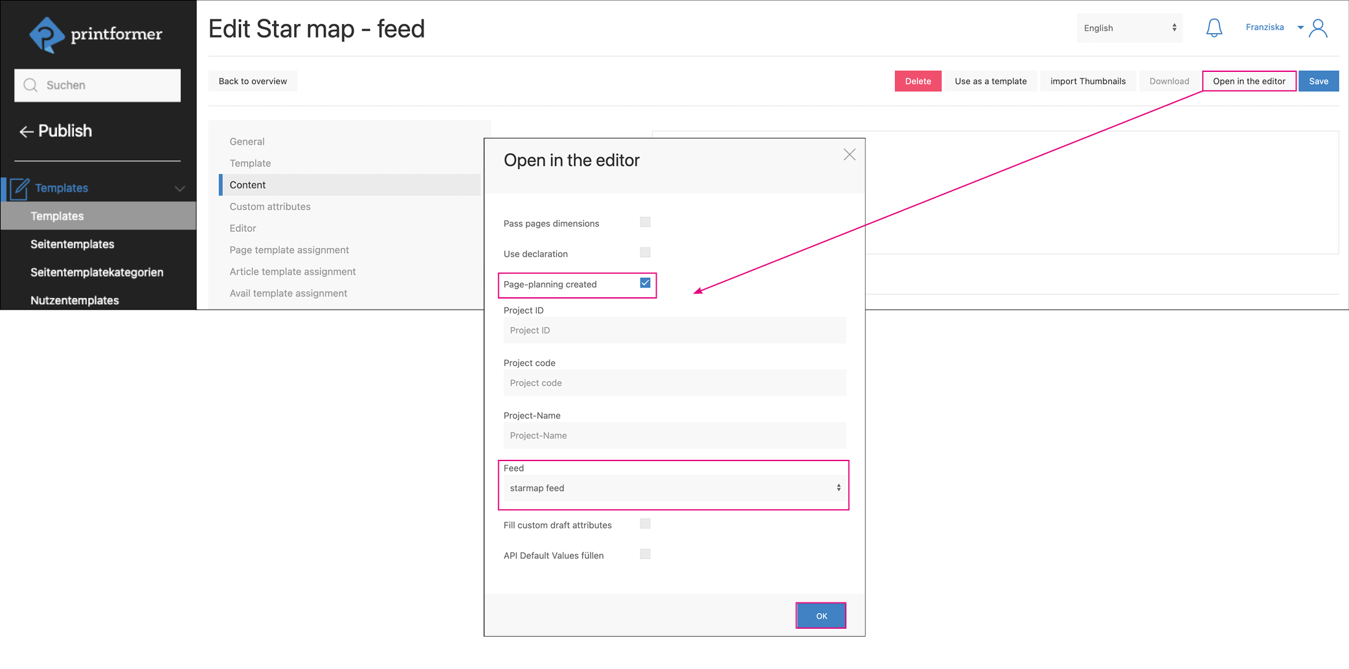
Task: Click the search magnifier icon
Action: 30,85
